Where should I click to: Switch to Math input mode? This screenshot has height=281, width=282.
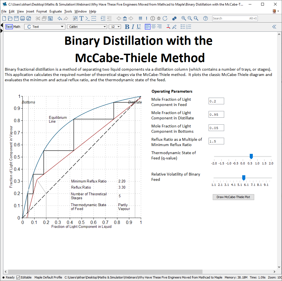[x=17, y=27]
